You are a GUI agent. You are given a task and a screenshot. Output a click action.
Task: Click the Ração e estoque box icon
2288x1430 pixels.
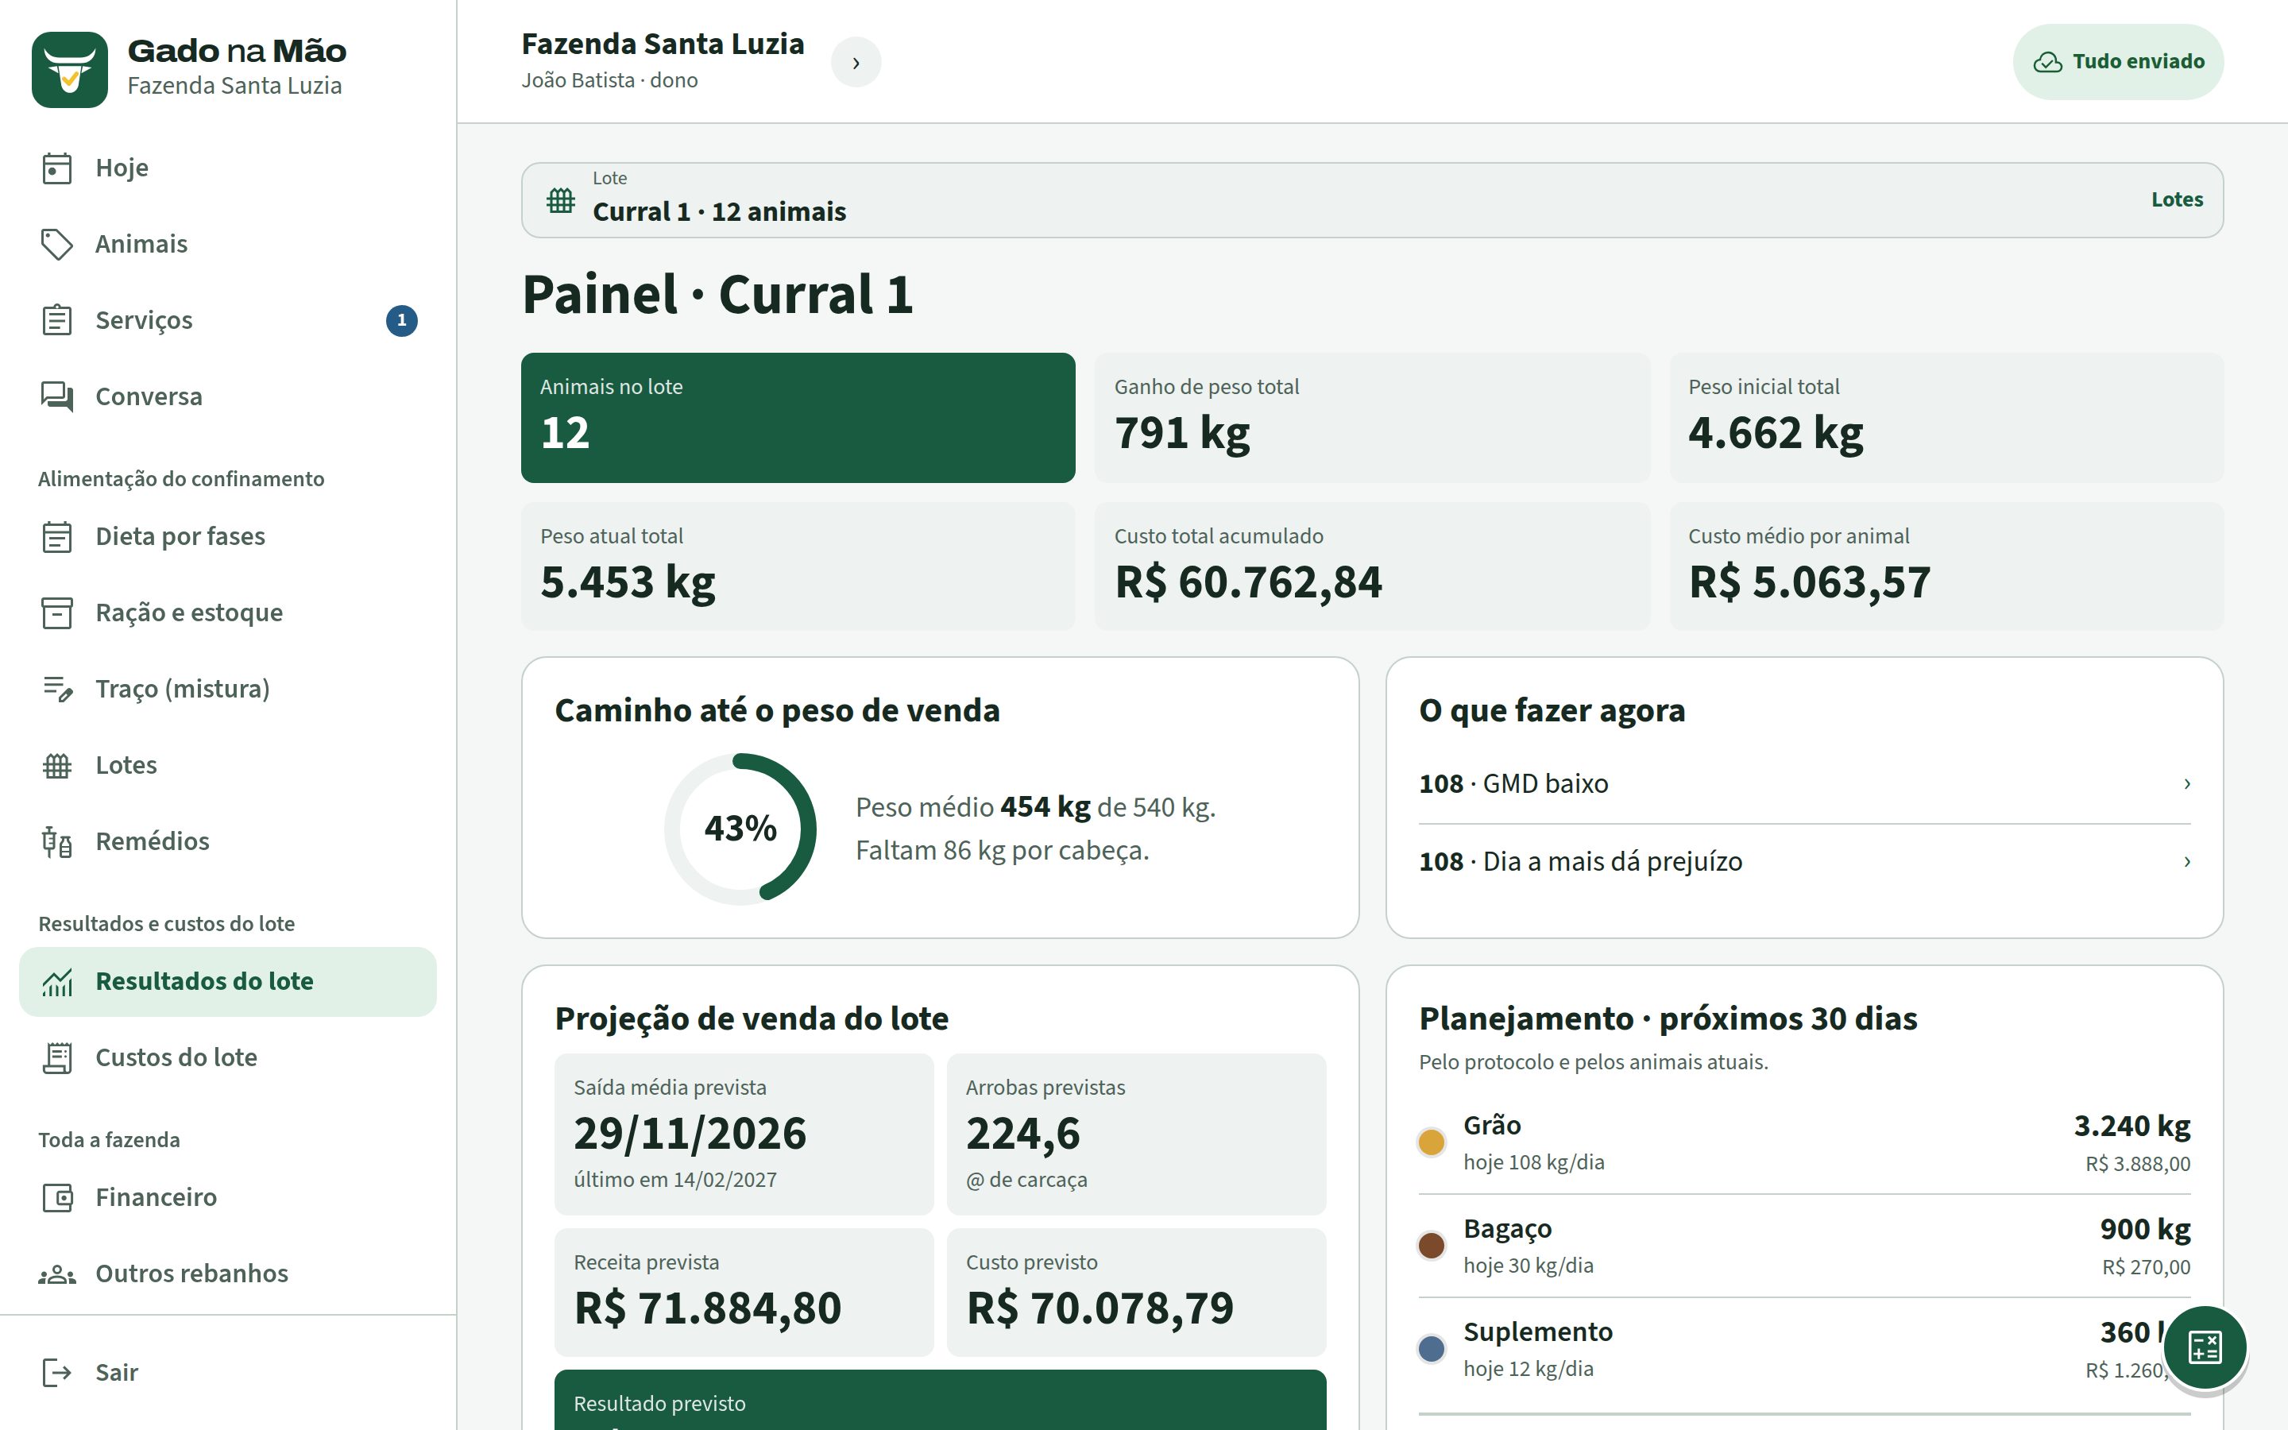(56, 613)
